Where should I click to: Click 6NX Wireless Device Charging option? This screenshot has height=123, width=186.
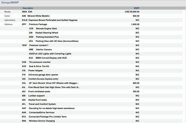pos(38,121)
